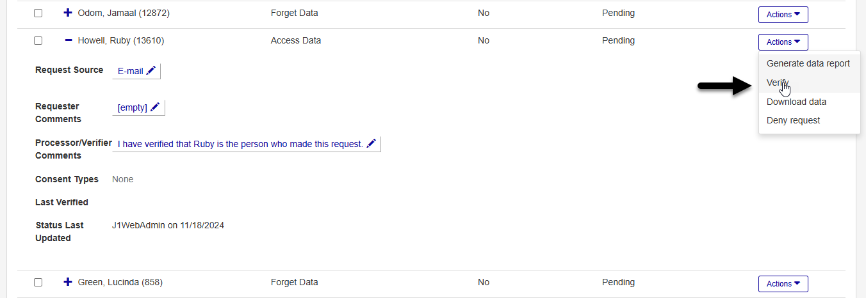Viewport: 866px width, 298px height.
Task: Click the Howell, Ruby (13610) name
Action: pyautogui.click(x=121, y=40)
